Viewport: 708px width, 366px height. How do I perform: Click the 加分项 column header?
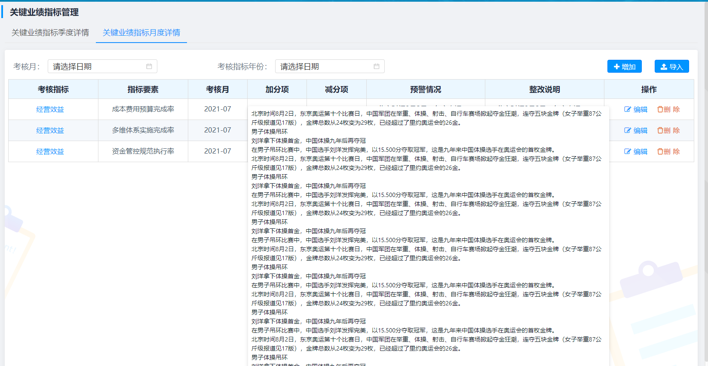tap(277, 89)
